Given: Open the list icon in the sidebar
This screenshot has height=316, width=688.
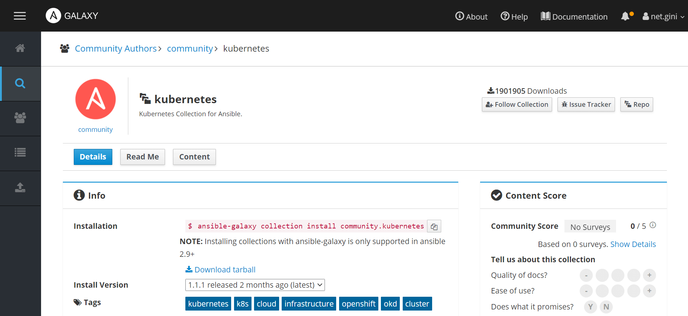Looking at the screenshot, I should (x=20, y=153).
